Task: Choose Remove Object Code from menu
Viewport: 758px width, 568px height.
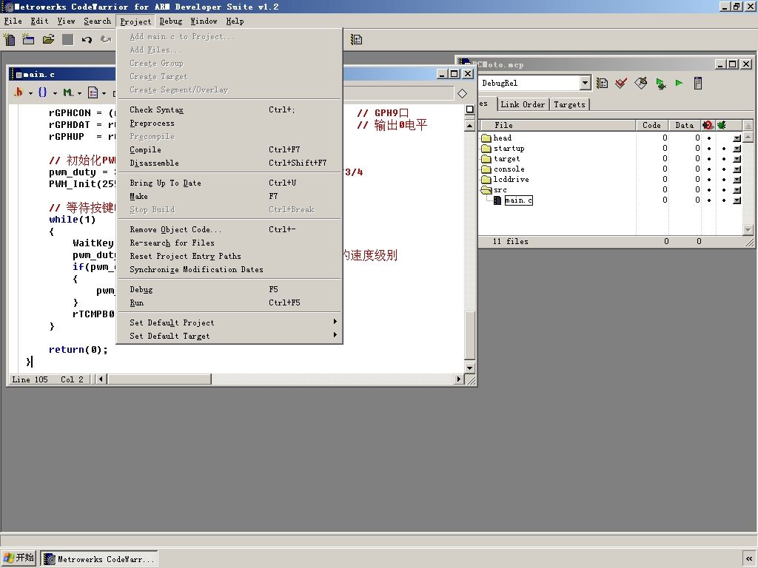Action: tap(230, 229)
